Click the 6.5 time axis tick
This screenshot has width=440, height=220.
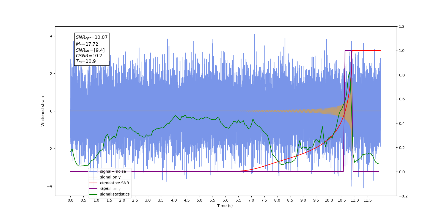tap(238, 200)
